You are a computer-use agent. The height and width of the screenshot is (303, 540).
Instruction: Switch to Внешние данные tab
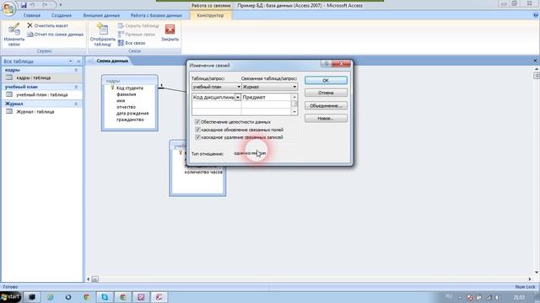(101, 15)
